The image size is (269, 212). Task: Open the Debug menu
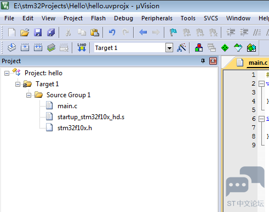[x=123, y=18]
